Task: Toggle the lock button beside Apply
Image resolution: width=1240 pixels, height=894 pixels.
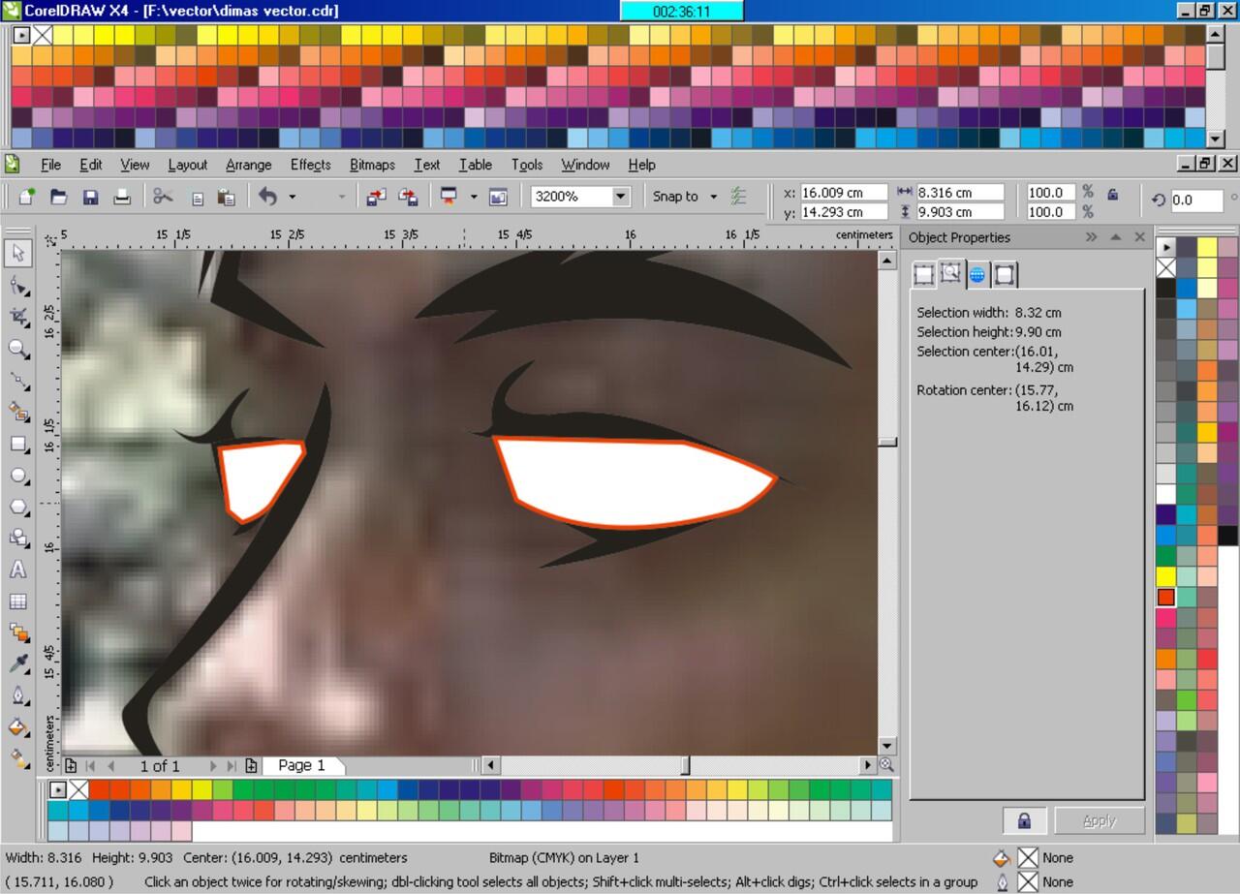Action: (x=1024, y=820)
